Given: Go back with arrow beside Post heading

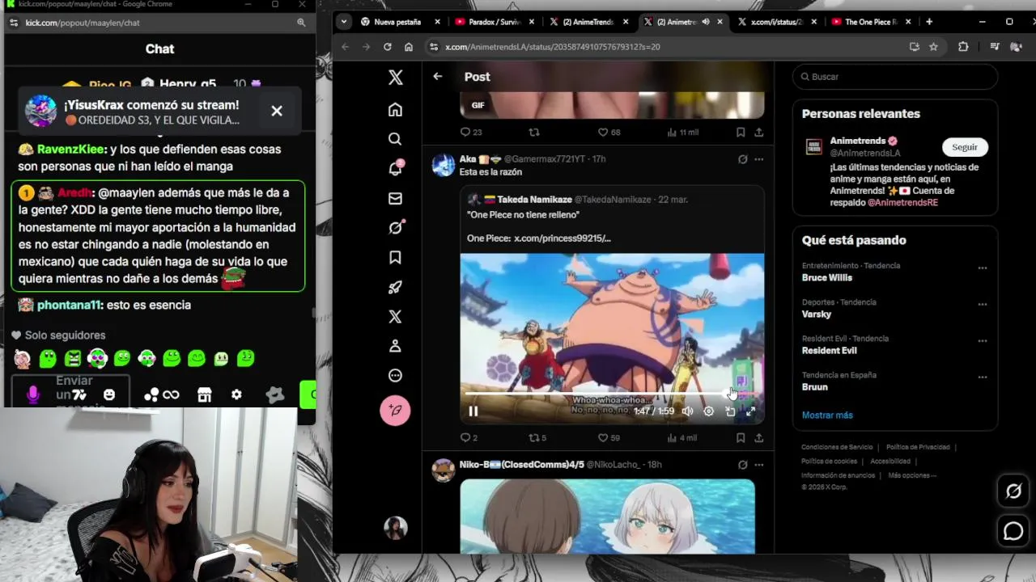Looking at the screenshot, I should click(x=437, y=76).
